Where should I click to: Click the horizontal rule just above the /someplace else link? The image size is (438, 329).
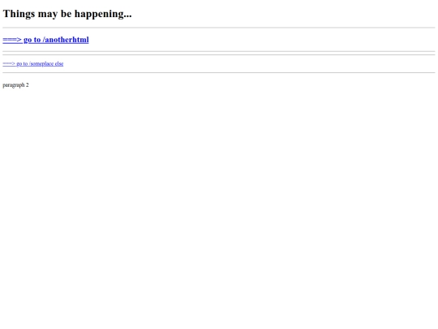coord(219,55)
